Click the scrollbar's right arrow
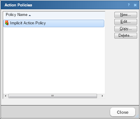Image resolution: width=140 pixels, height=119 pixels. click(x=103, y=96)
